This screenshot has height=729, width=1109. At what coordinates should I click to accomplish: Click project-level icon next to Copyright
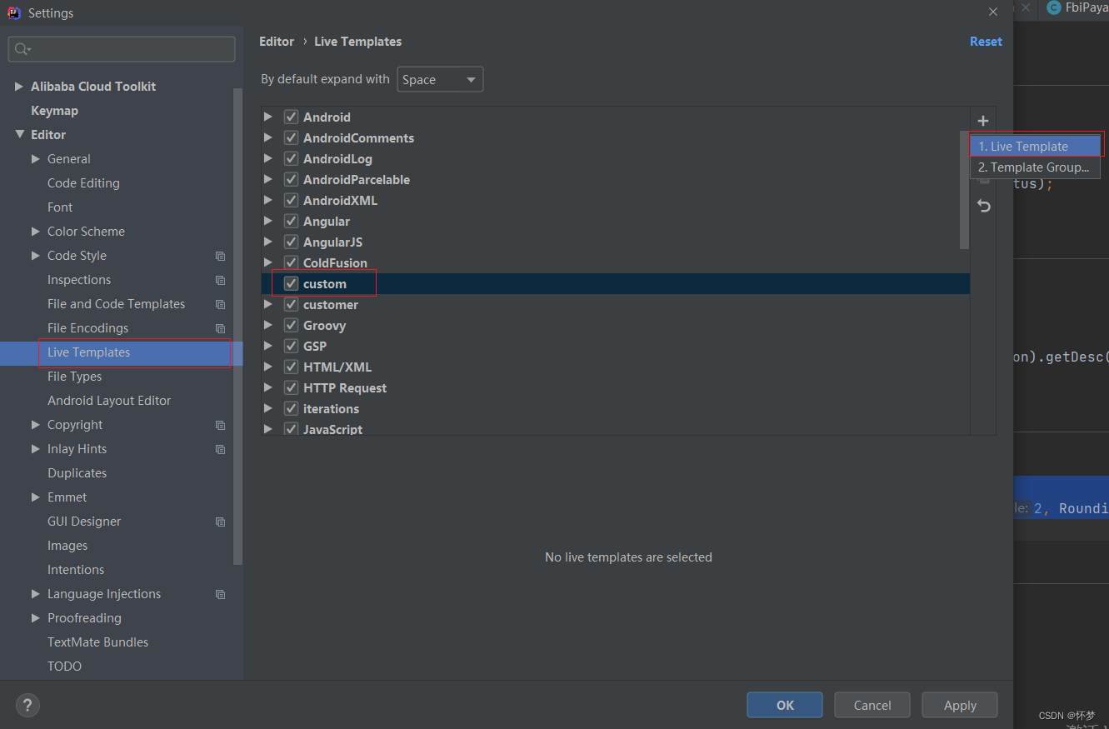(x=220, y=425)
